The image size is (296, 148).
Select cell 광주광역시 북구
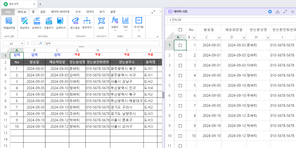click(x=127, y=69)
